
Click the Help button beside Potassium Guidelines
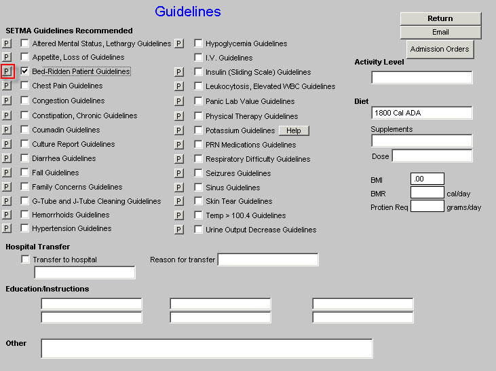tap(294, 130)
